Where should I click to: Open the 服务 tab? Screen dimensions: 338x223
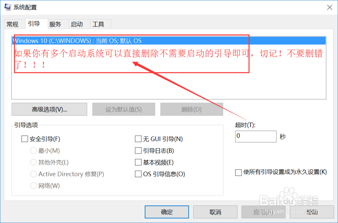pos(55,24)
